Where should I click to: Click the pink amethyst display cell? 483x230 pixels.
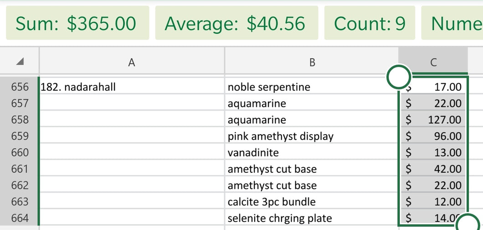[x=311, y=136]
